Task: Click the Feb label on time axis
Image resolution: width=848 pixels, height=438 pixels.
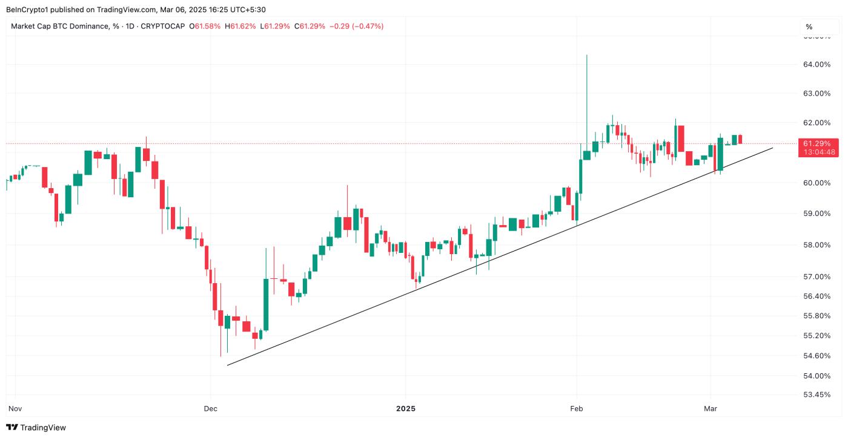Action: pos(577,409)
